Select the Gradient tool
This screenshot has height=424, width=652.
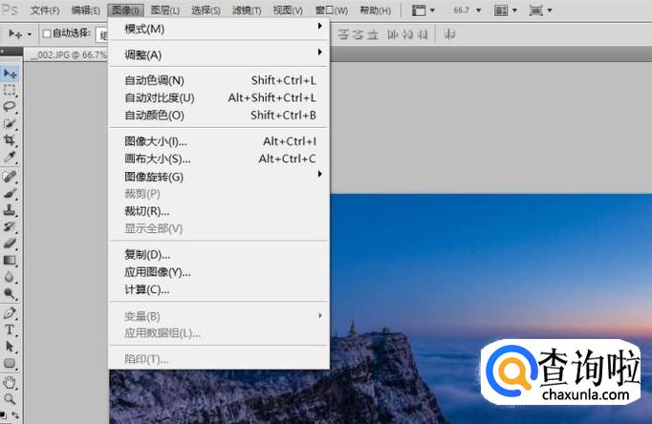click(x=10, y=261)
